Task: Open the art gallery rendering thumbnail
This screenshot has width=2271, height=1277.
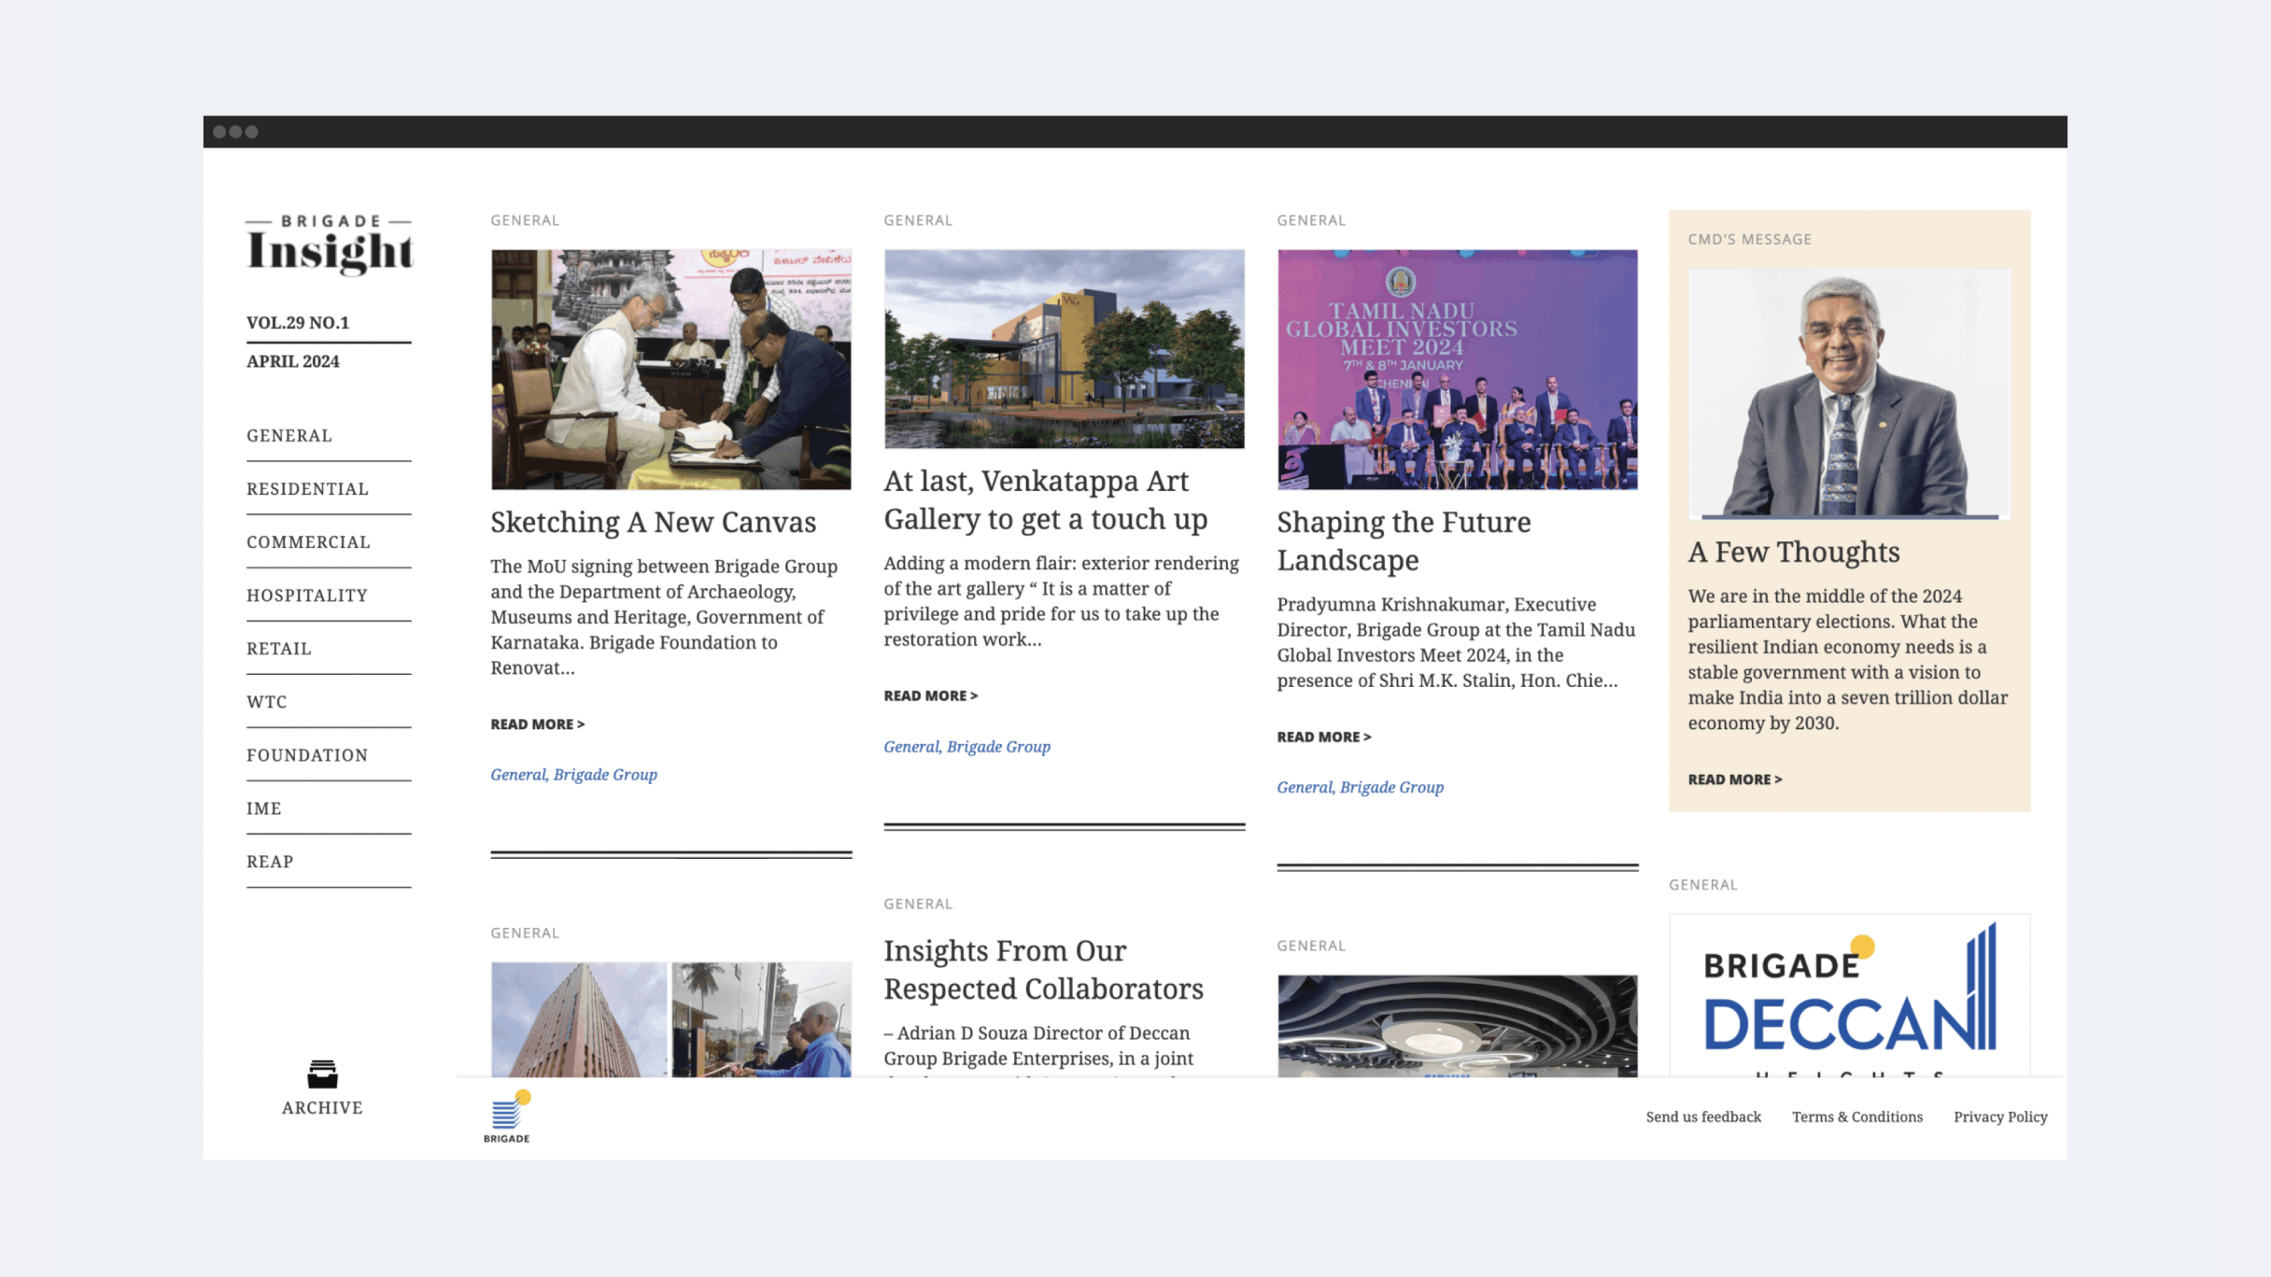Action: point(1065,348)
